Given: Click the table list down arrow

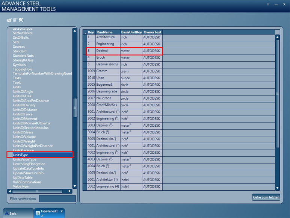Looking at the screenshot, I should tap(75, 186).
